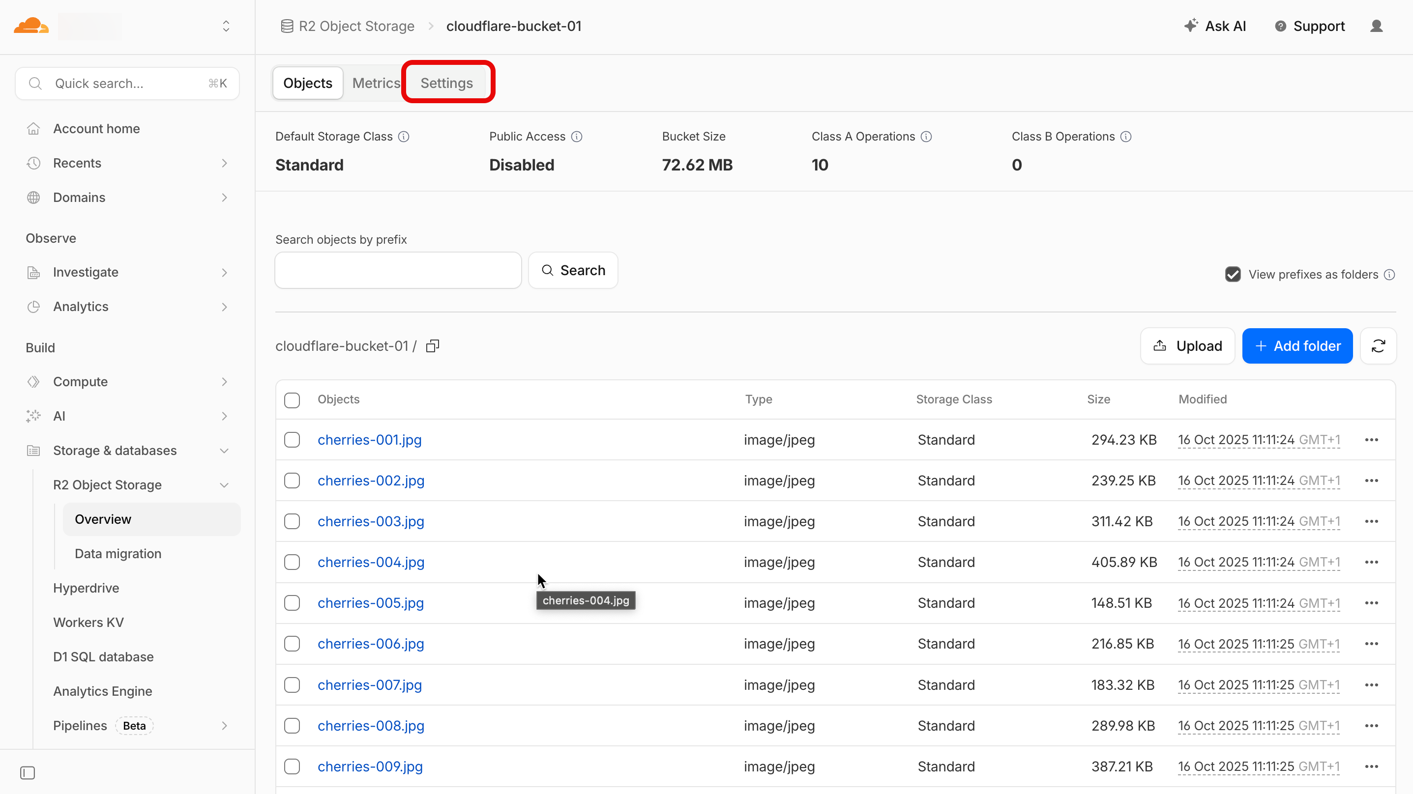Open the cherries-008.jpg file link
The width and height of the screenshot is (1413, 794).
(371, 725)
